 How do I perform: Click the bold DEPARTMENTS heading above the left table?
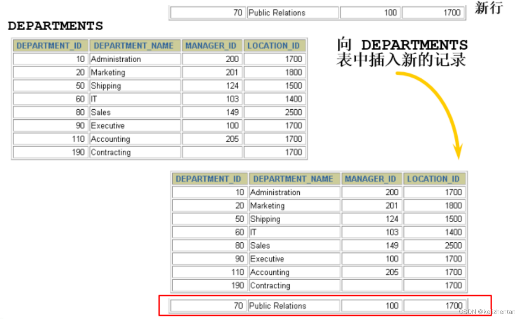point(55,26)
